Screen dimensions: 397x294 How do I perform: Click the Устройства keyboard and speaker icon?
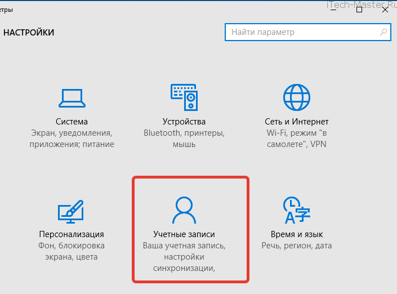click(x=184, y=98)
